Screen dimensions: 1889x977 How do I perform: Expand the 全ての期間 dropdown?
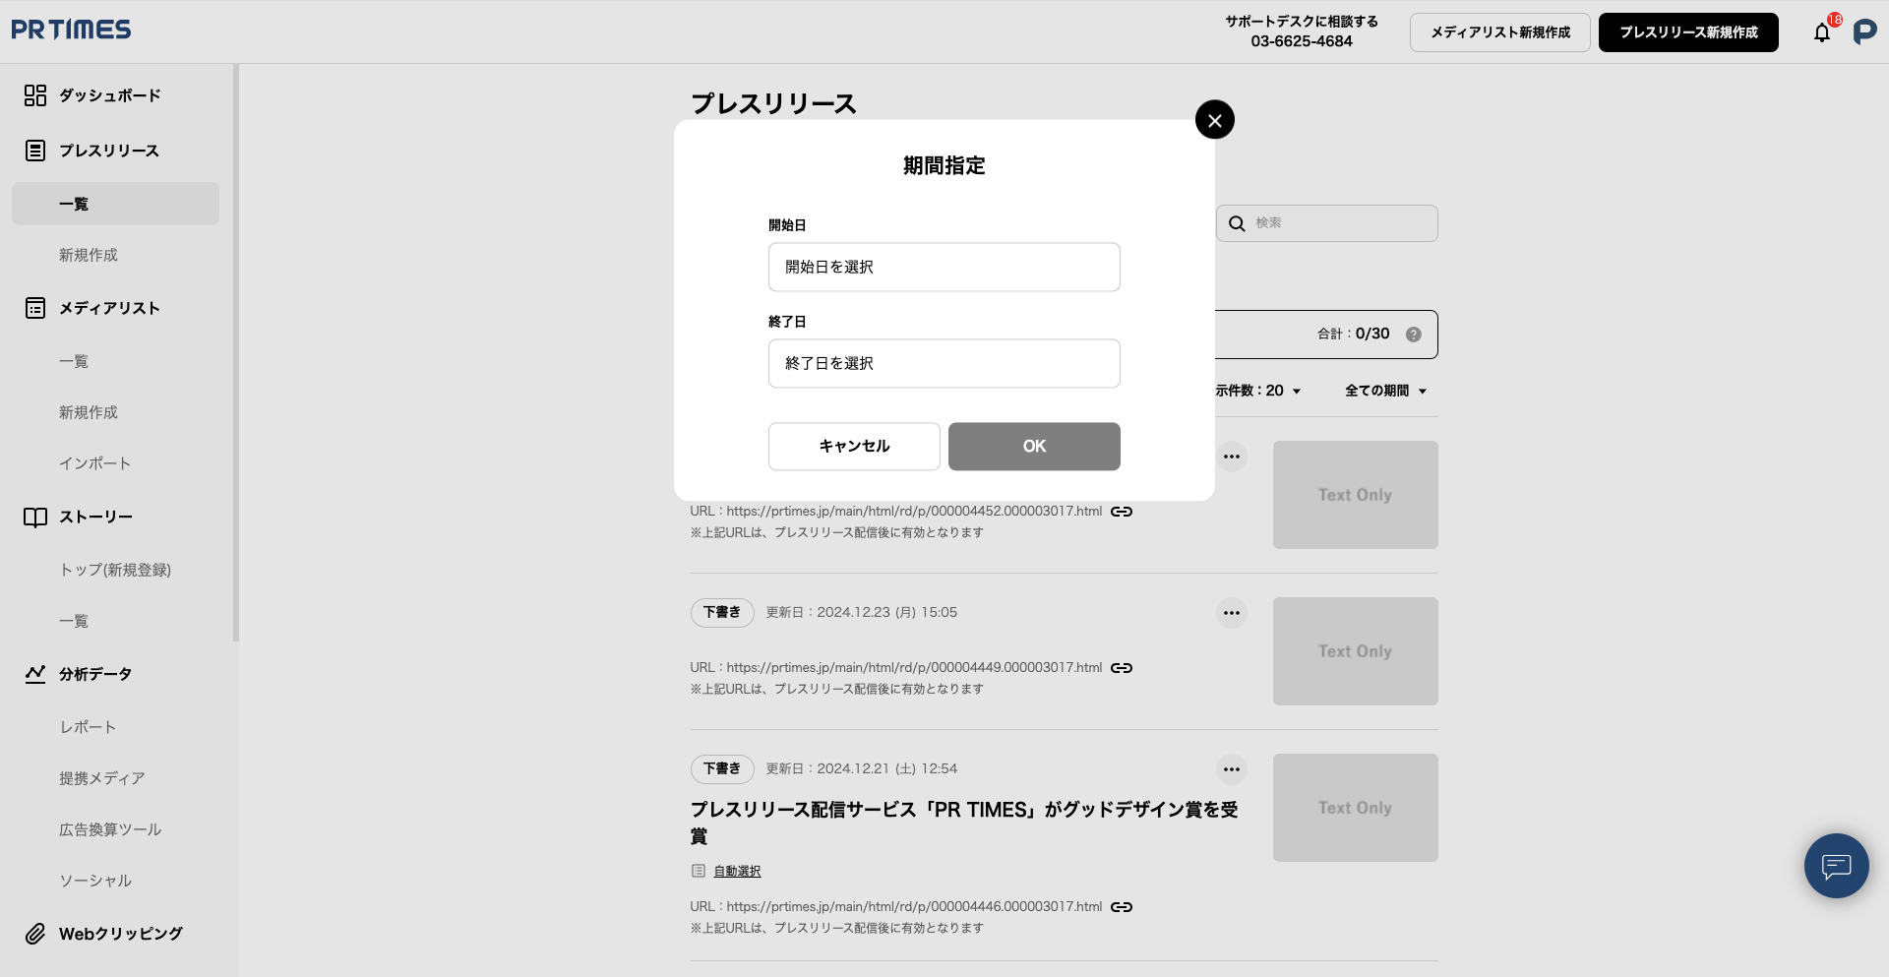1385,391
